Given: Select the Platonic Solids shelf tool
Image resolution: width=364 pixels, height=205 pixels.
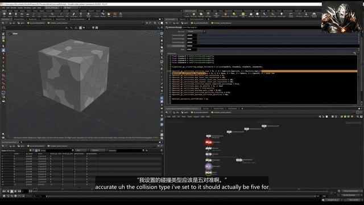Looking at the screenshot, I should (x=89, y=15).
